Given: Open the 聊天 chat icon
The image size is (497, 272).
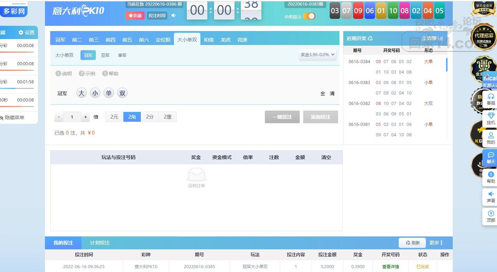Looking at the screenshot, I should click(491, 155).
